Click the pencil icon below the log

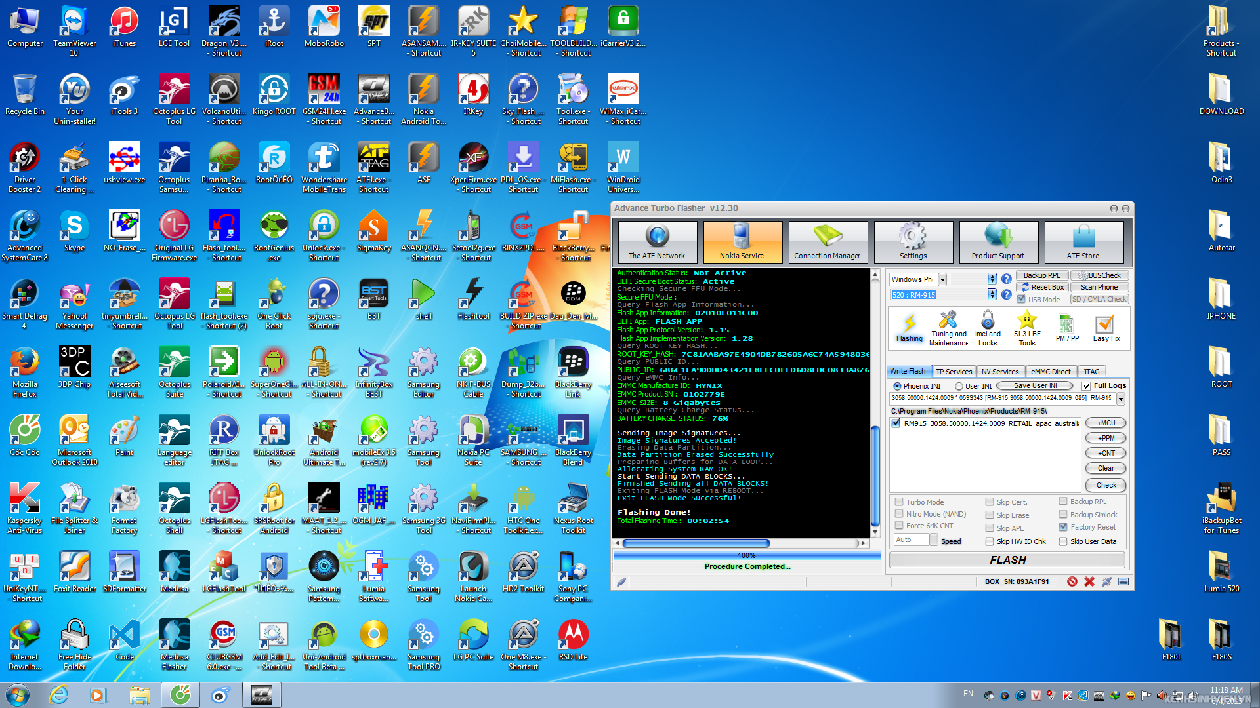pos(621,581)
